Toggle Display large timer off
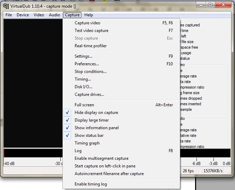Screen dimensions: 235x190 [121, 120]
